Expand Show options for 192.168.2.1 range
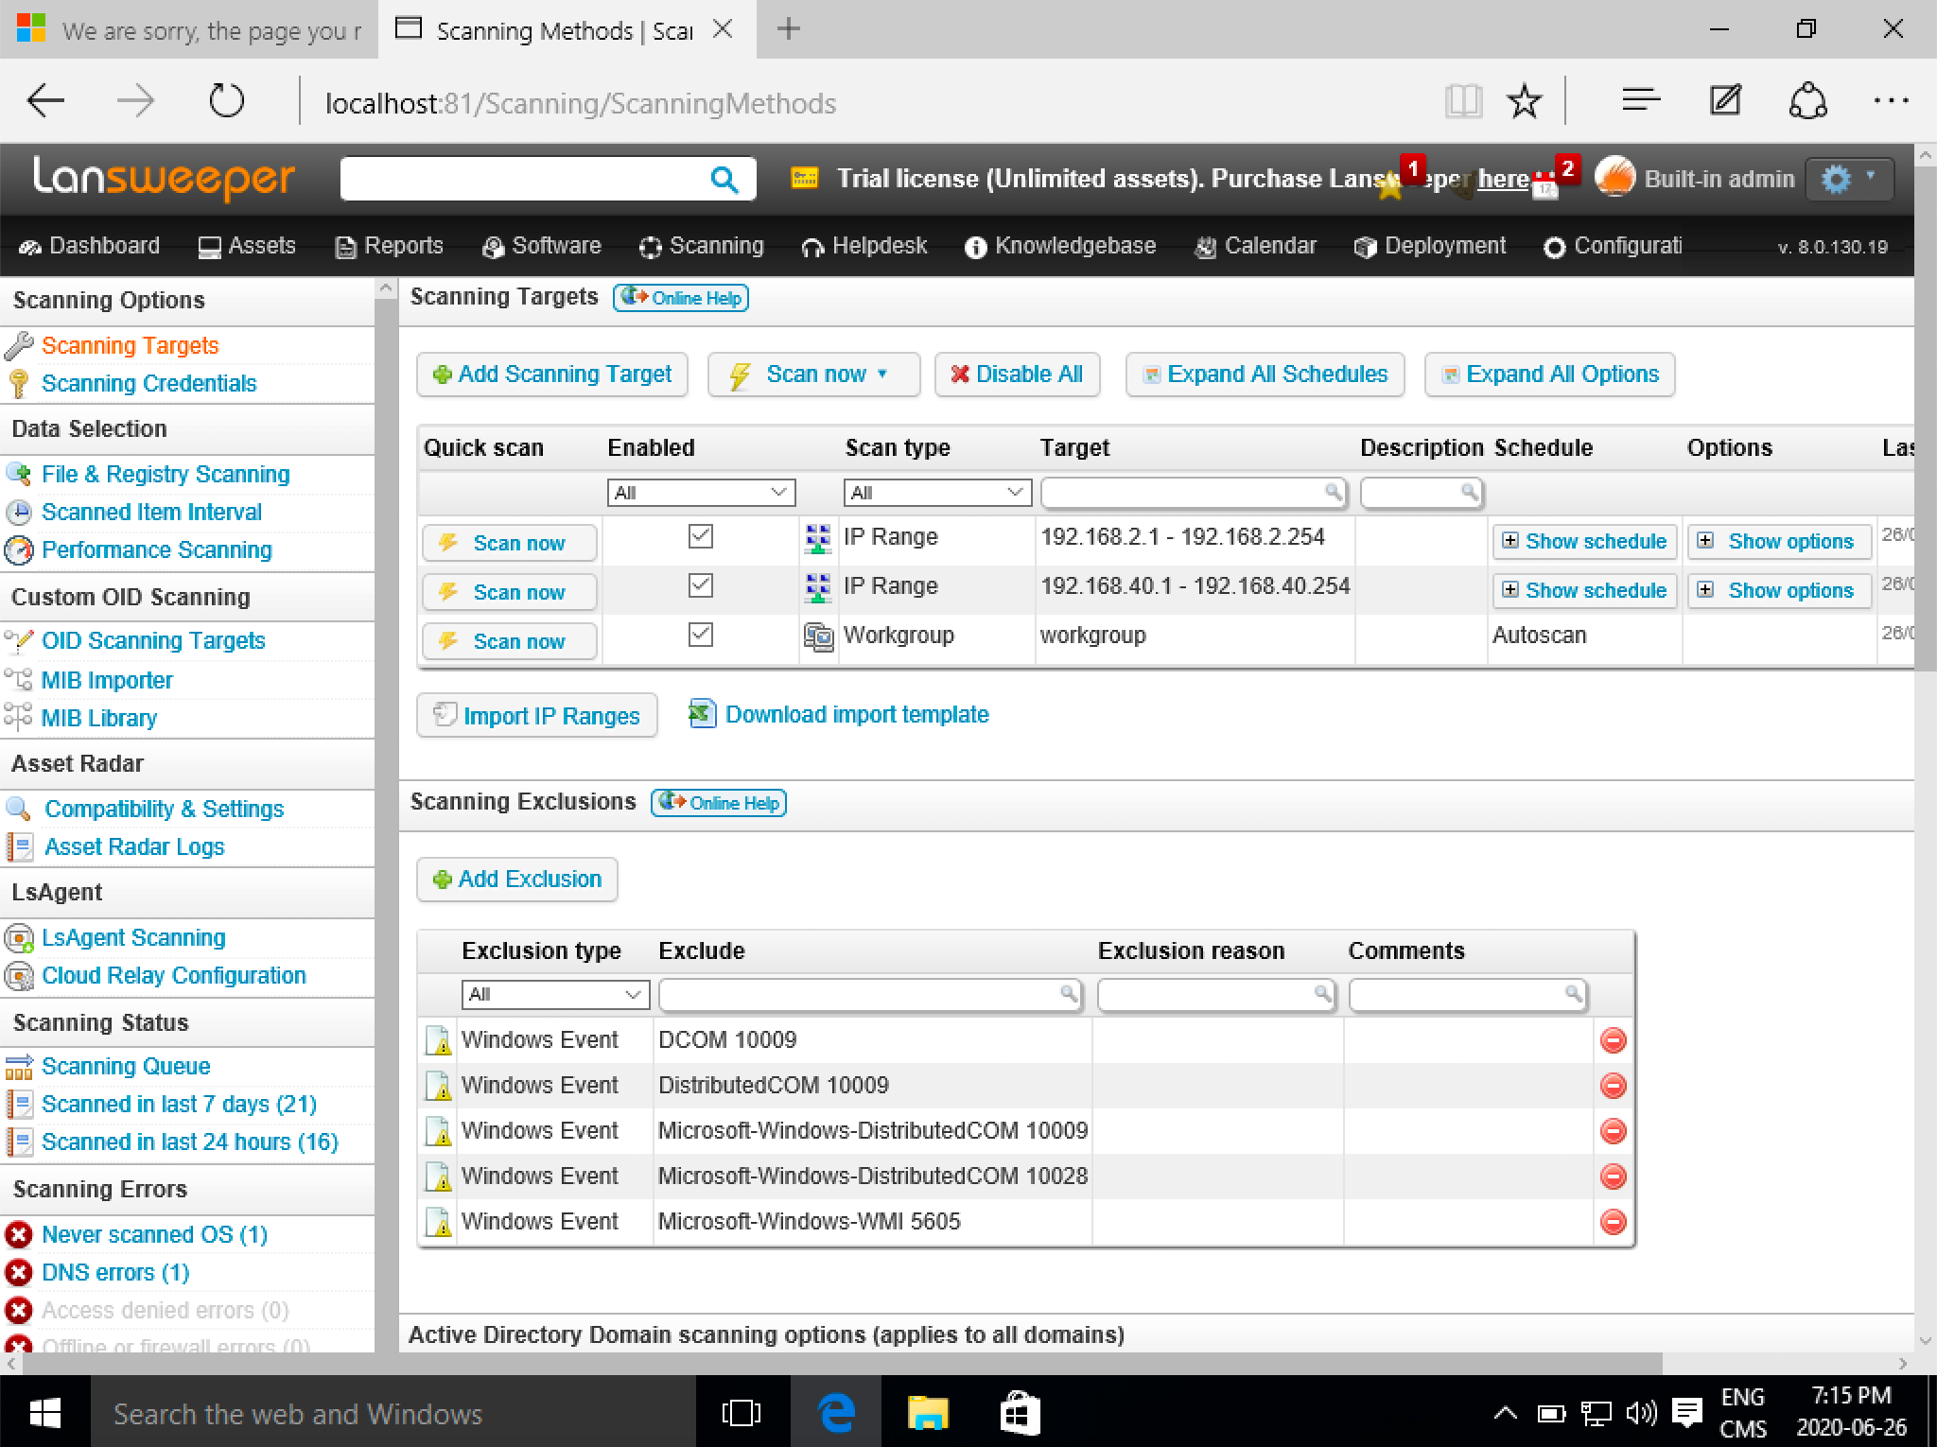1937x1447 pixels. pyautogui.click(x=1779, y=541)
